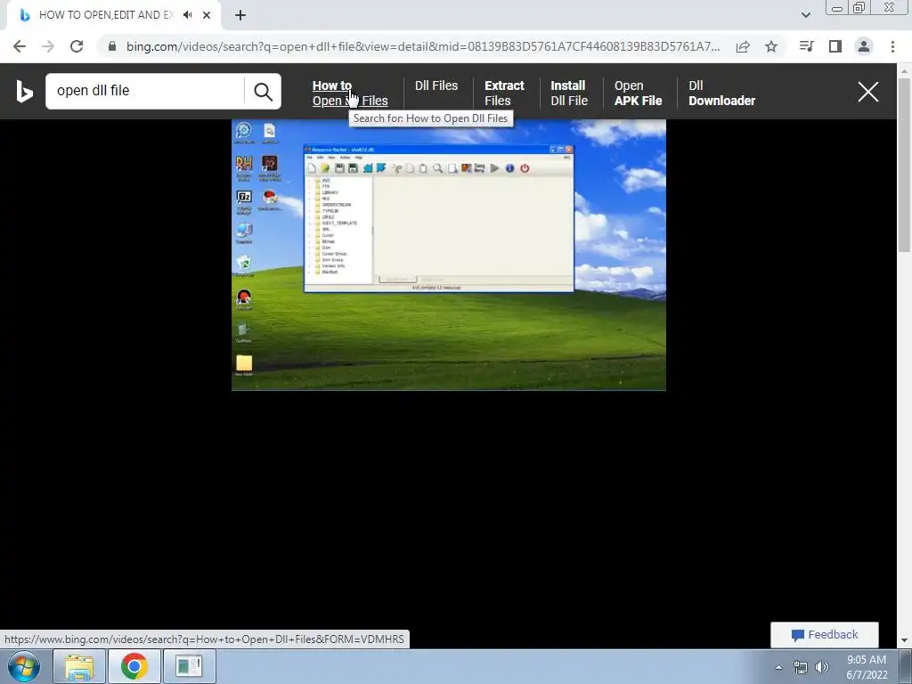View site info via lock icon

pyautogui.click(x=112, y=46)
